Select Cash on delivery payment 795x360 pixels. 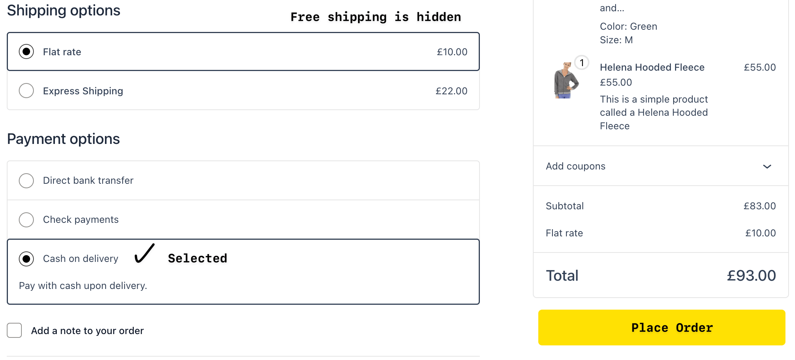(x=26, y=259)
